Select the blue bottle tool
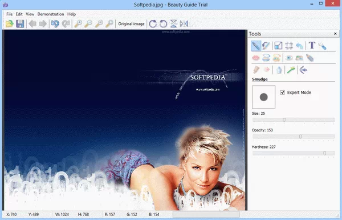 point(279,70)
